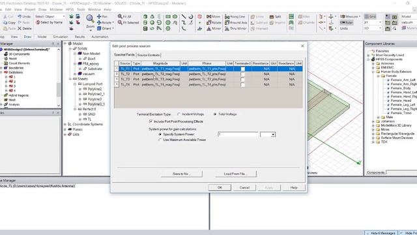This screenshot has width=417, height=235.
Task: Click Fit Selected in the toolbar
Action: 128,23
